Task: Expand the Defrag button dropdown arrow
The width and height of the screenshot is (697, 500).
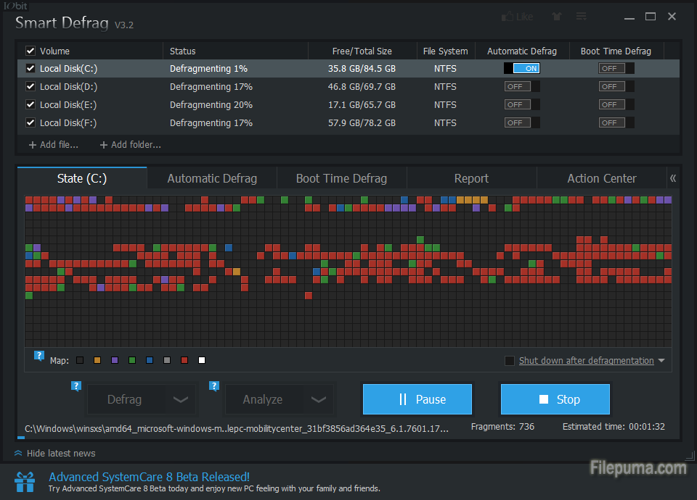Action: 181,399
